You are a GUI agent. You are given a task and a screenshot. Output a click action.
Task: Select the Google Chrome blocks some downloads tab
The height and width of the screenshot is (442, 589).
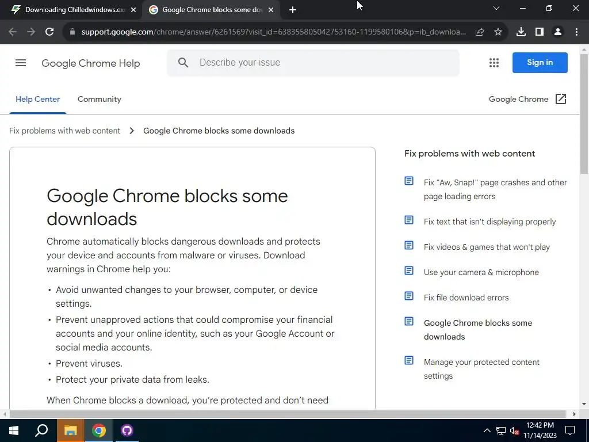coord(211,10)
